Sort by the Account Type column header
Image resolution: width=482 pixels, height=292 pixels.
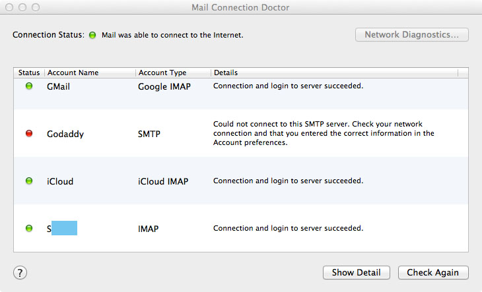[162, 73]
